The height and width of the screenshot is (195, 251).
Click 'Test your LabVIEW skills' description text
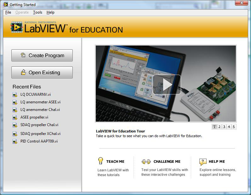tap(165, 172)
